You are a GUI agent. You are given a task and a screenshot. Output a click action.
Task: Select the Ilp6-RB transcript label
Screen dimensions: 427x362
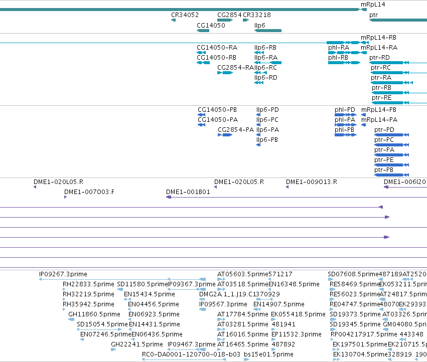(265, 48)
